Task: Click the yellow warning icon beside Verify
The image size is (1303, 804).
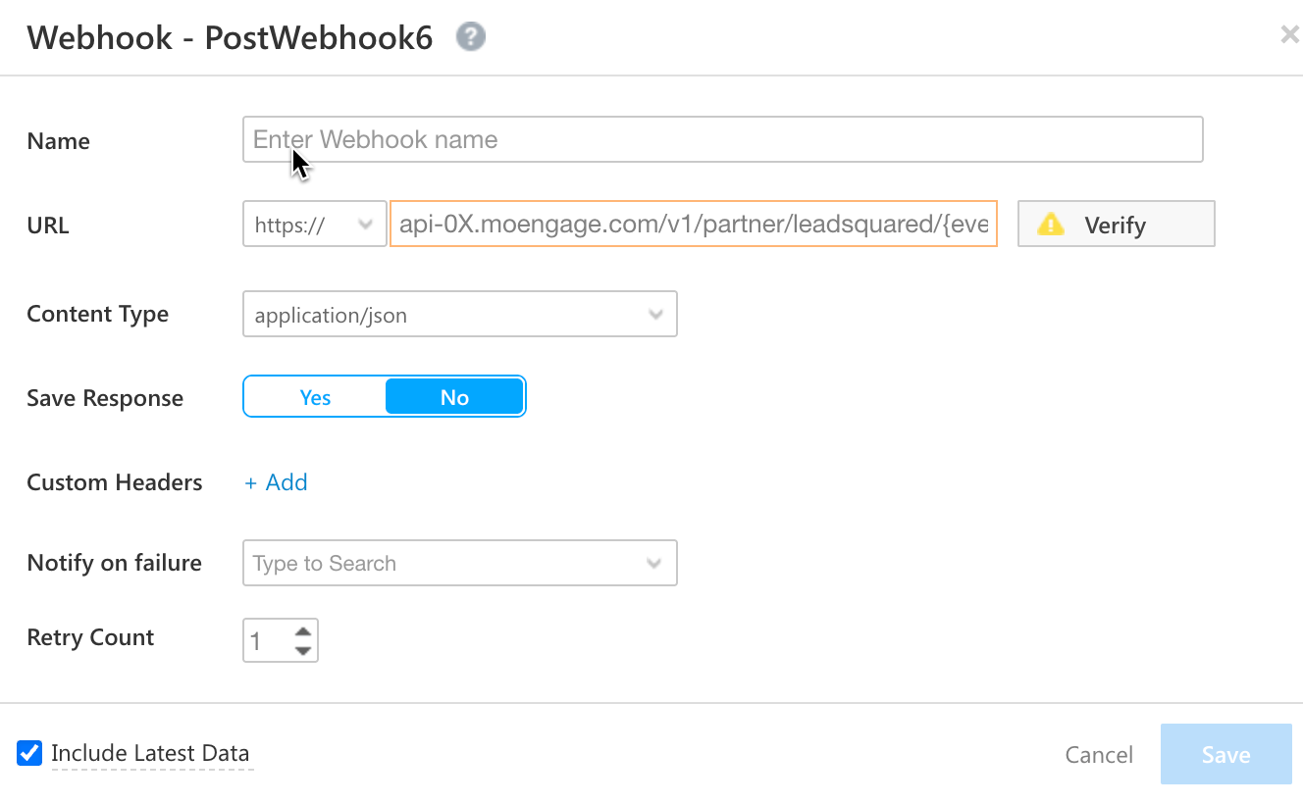Action: click(1051, 225)
